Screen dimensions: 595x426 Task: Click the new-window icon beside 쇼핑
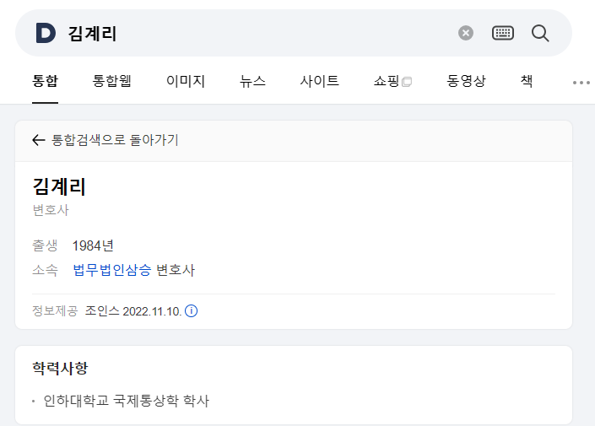pos(407,82)
